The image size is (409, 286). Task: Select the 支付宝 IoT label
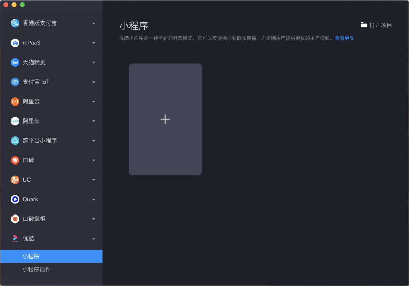pyautogui.click(x=36, y=82)
